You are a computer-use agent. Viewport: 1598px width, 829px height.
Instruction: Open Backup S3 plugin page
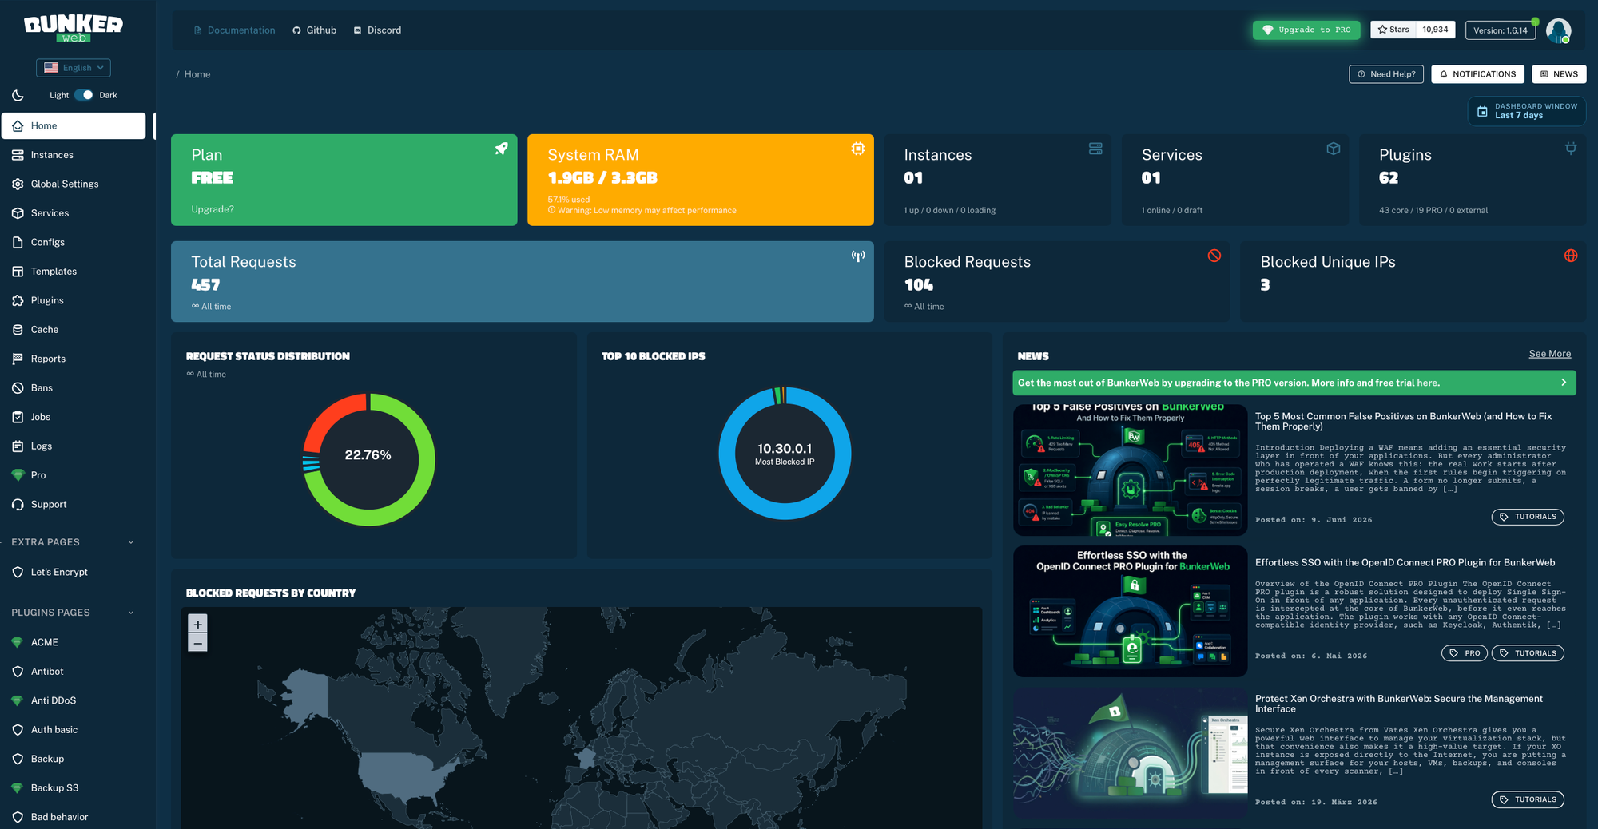coord(74,788)
